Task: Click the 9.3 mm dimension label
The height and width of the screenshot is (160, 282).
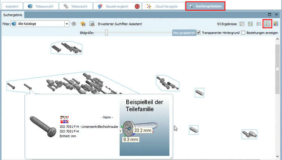Action: 130,139
